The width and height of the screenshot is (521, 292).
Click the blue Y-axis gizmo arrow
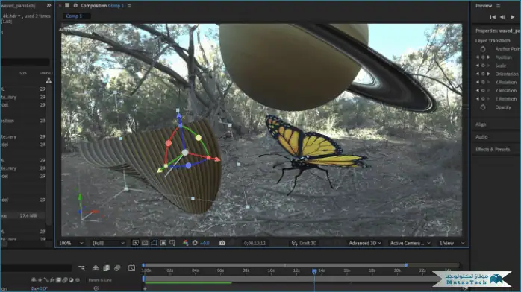pyautogui.click(x=179, y=115)
